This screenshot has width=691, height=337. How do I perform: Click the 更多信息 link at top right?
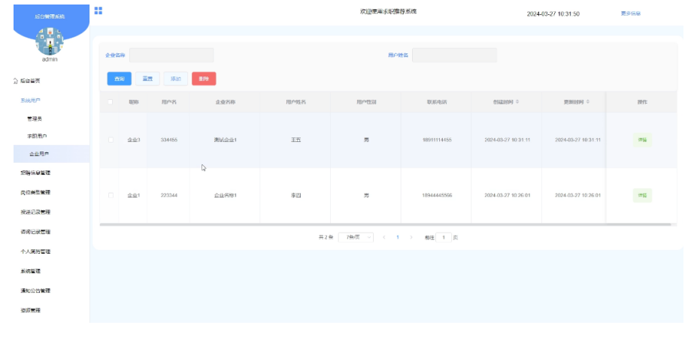(x=631, y=14)
